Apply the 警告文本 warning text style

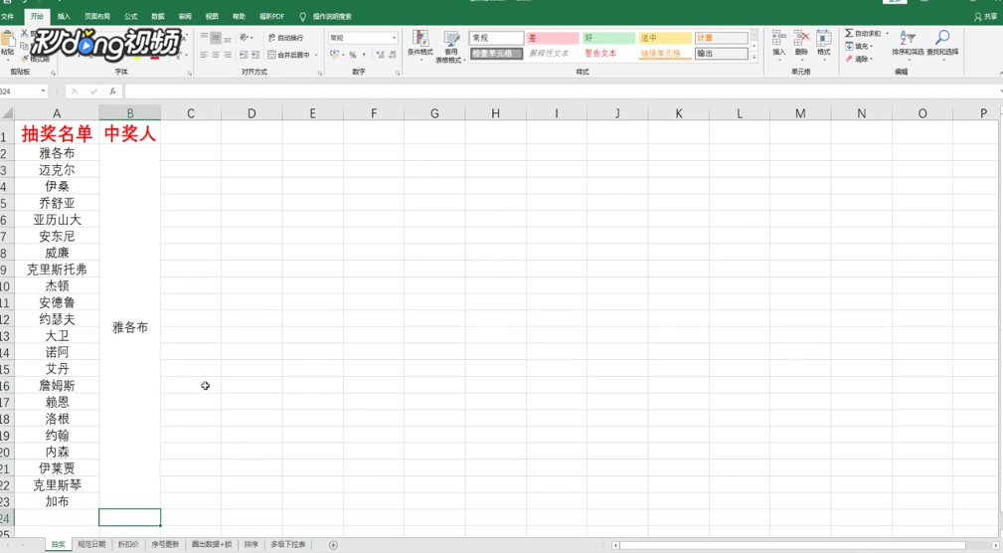609,53
